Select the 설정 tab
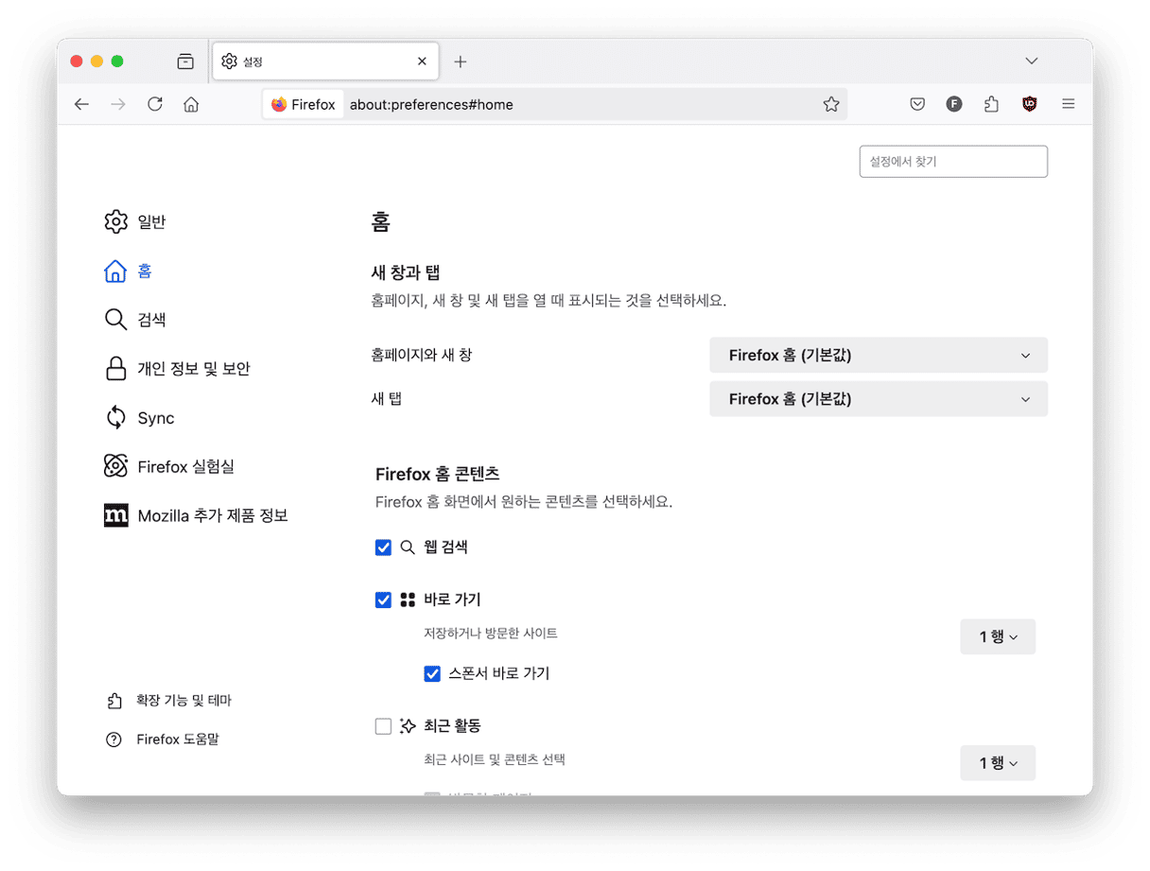 325,61
